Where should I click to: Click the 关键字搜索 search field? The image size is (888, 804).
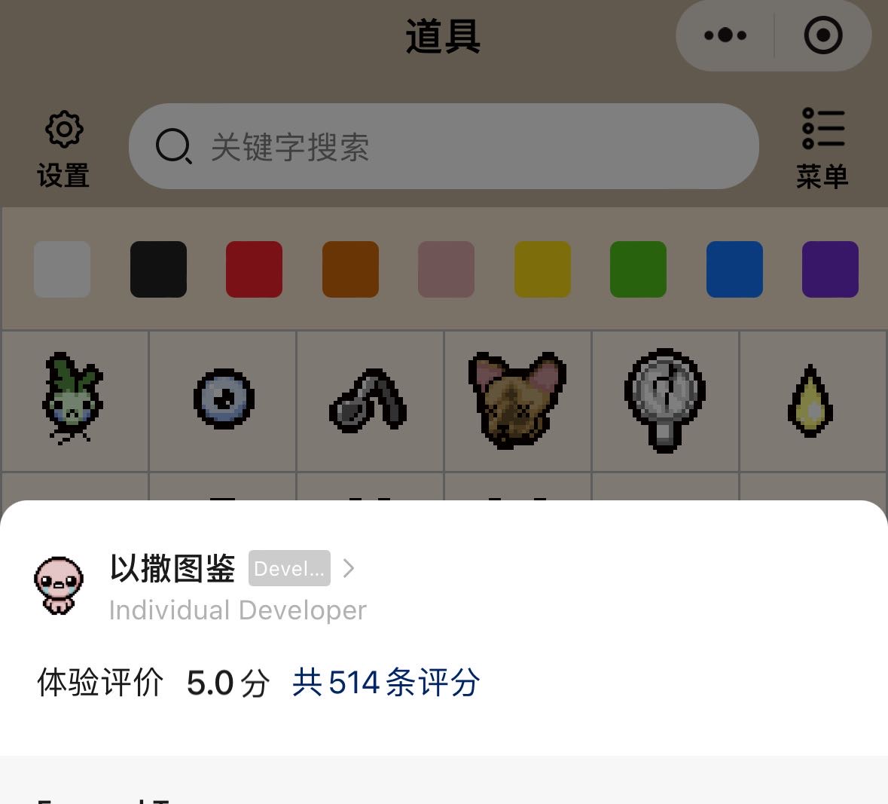[x=444, y=146]
